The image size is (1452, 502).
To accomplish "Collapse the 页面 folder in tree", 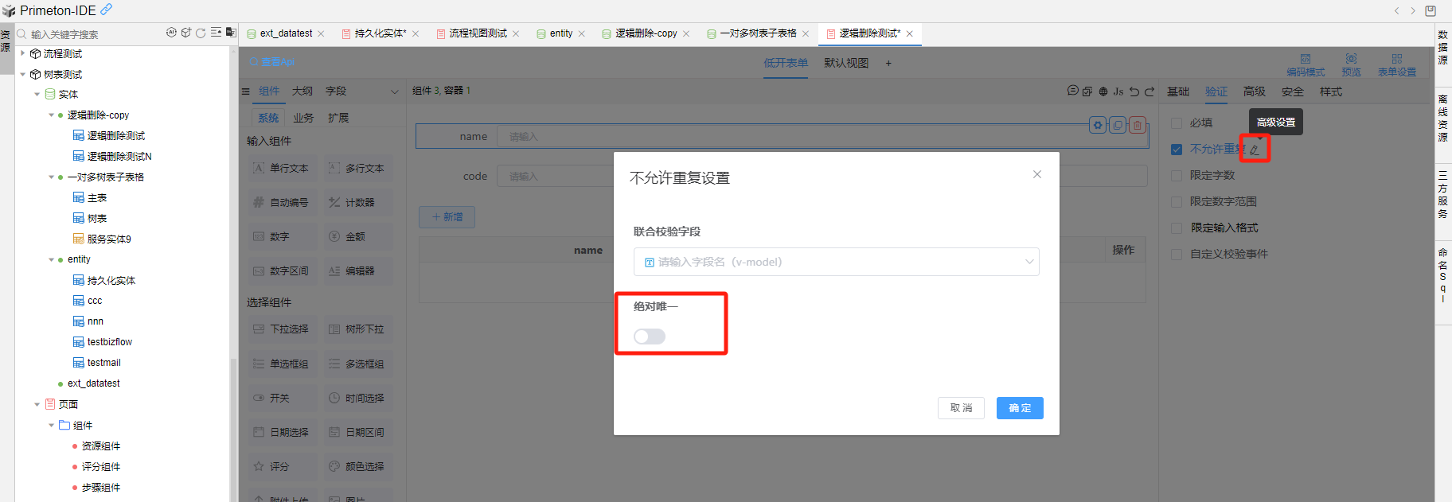I will [x=37, y=404].
